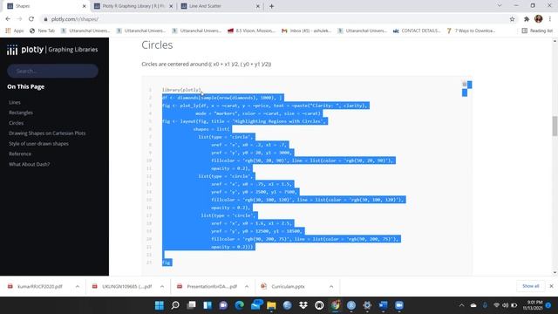Copy code using the code block copy icon

pyautogui.click(x=465, y=84)
